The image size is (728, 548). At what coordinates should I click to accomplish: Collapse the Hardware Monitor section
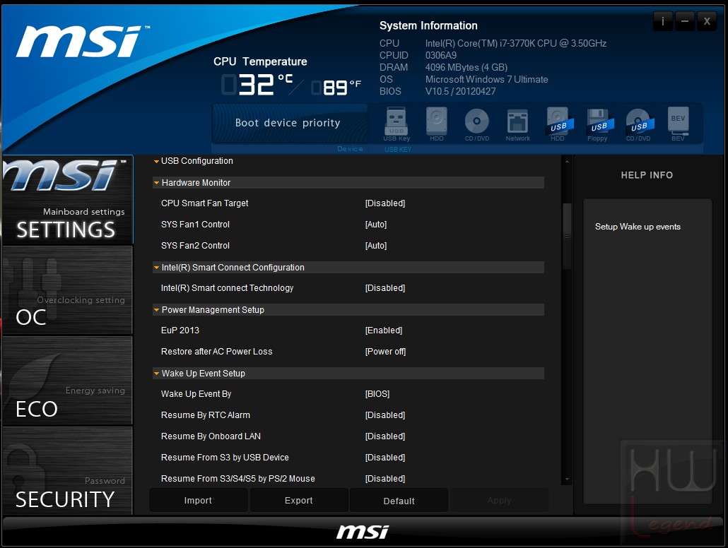point(156,183)
